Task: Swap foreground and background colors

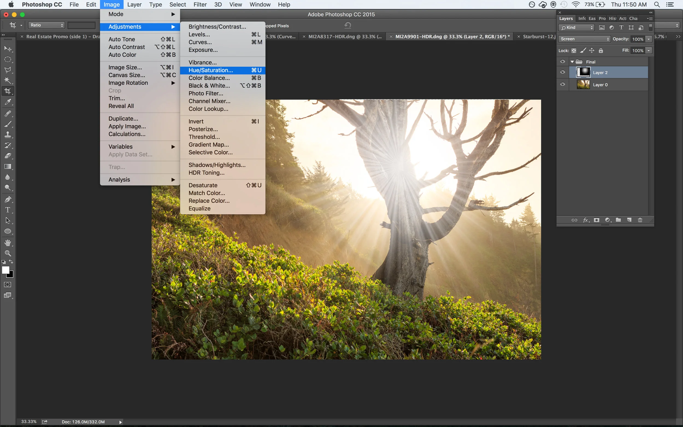Action: (x=11, y=261)
